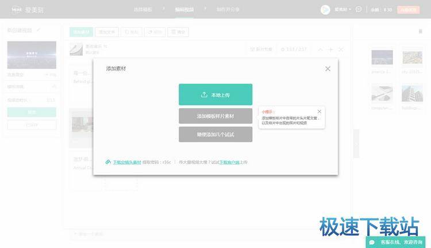
Task: Open the 客服在线 customer service chat
Action: coord(395,242)
